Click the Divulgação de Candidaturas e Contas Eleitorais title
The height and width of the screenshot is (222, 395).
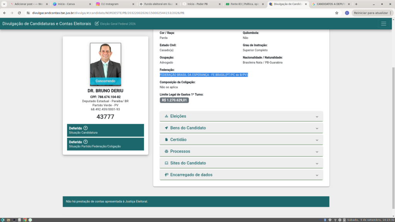click(x=47, y=24)
